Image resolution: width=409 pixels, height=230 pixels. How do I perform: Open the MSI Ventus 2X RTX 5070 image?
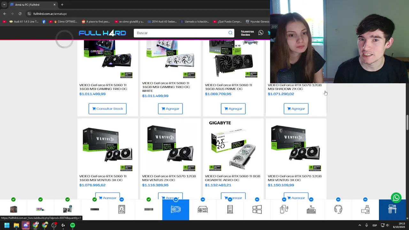170,149
